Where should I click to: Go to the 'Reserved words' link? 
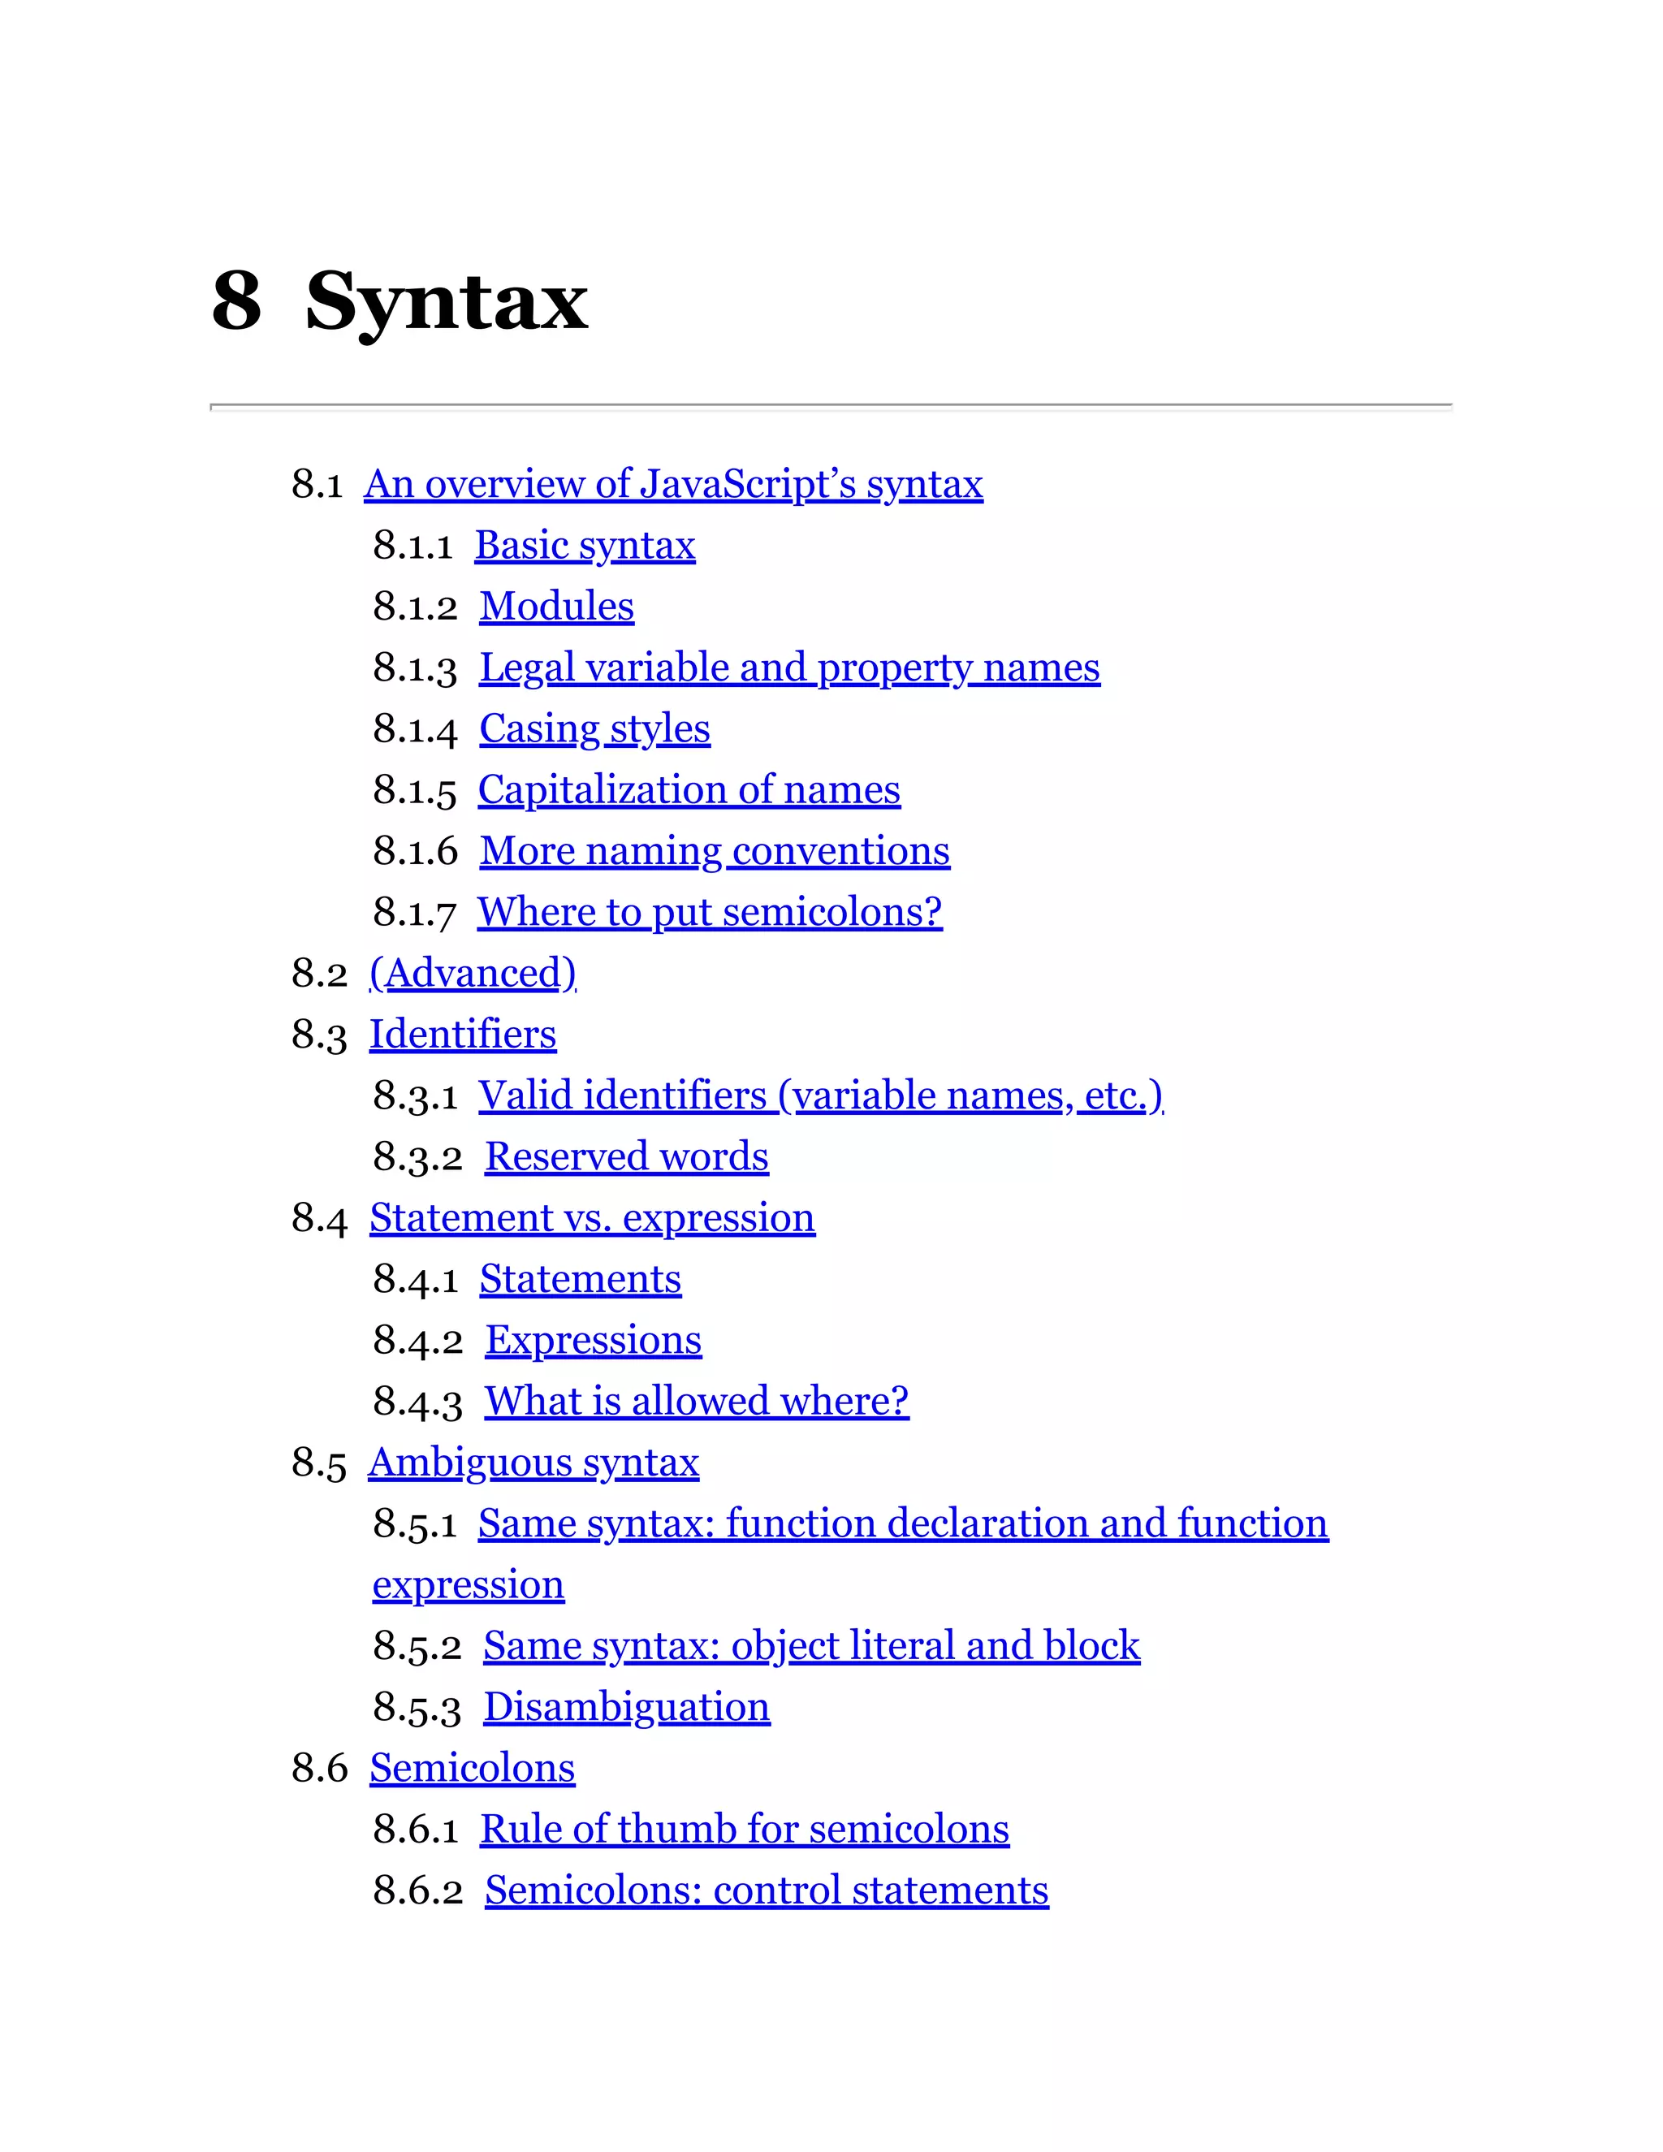(x=627, y=1156)
